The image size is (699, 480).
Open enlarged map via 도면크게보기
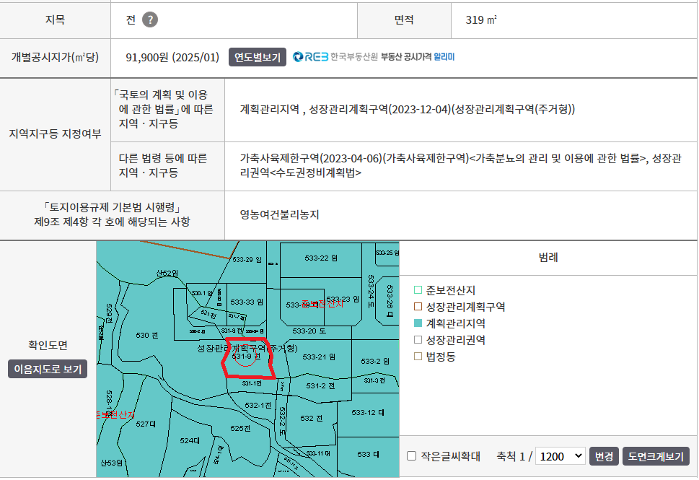656,456
